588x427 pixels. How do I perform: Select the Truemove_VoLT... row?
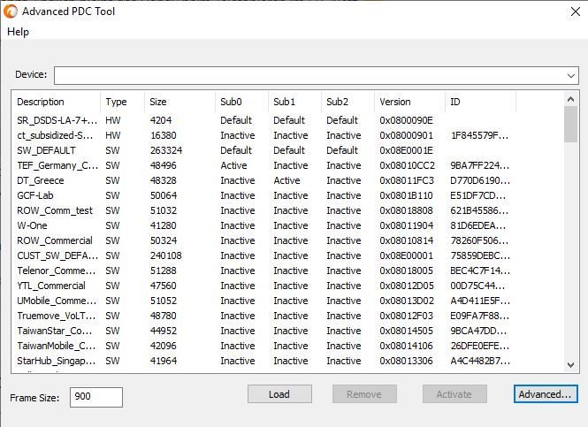pyautogui.click(x=263, y=316)
